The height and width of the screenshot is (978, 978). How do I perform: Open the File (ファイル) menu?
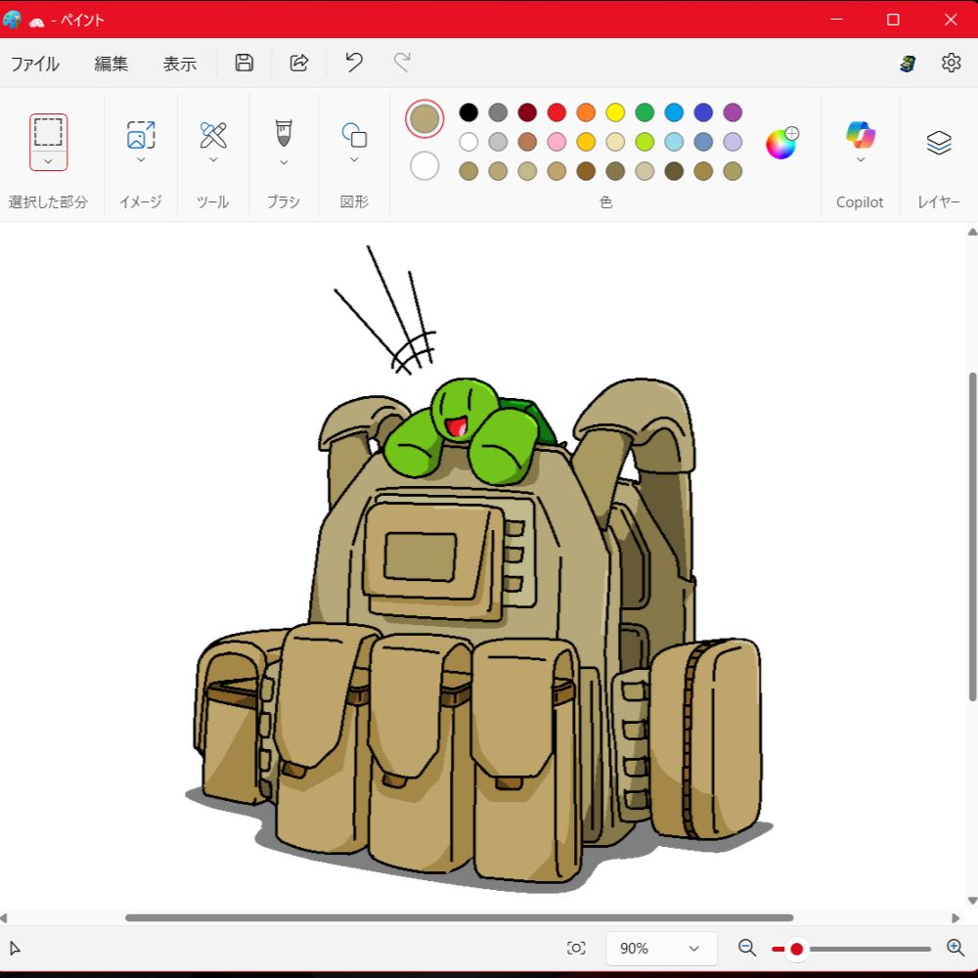(35, 63)
